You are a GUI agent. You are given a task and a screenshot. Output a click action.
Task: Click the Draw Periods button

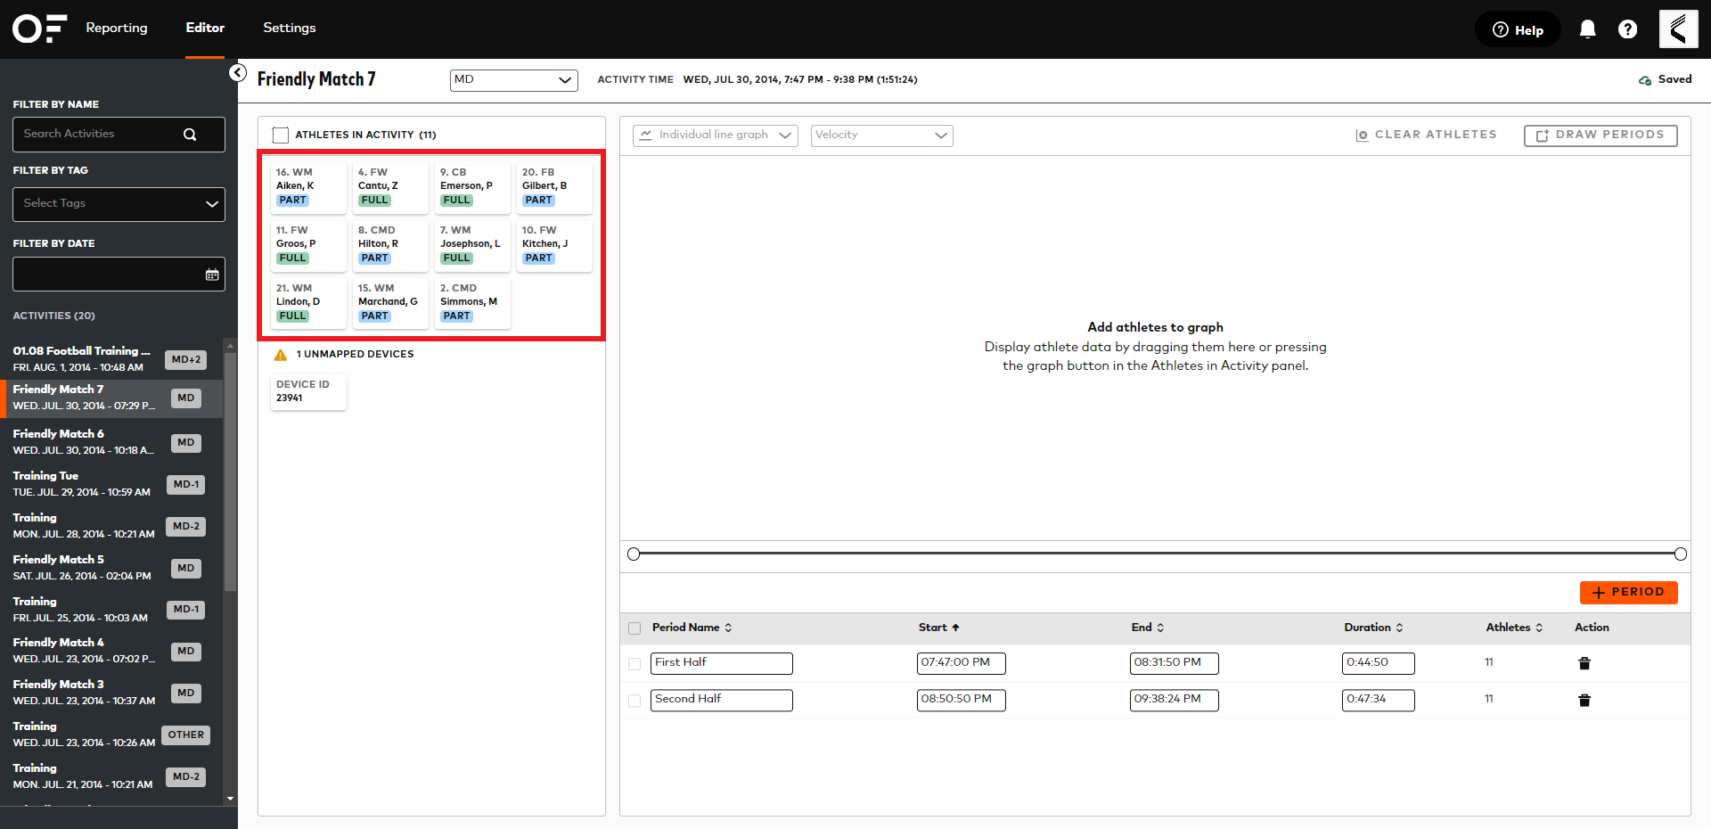(x=1600, y=135)
